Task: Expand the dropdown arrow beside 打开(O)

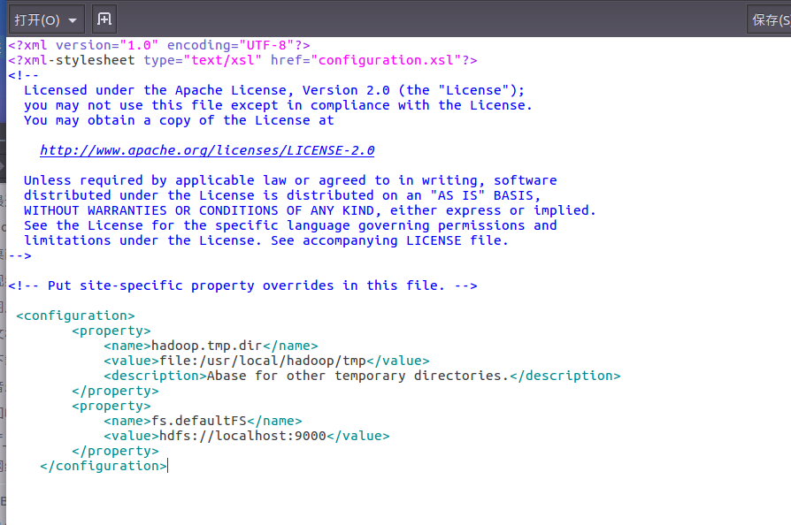Action: tap(73, 20)
